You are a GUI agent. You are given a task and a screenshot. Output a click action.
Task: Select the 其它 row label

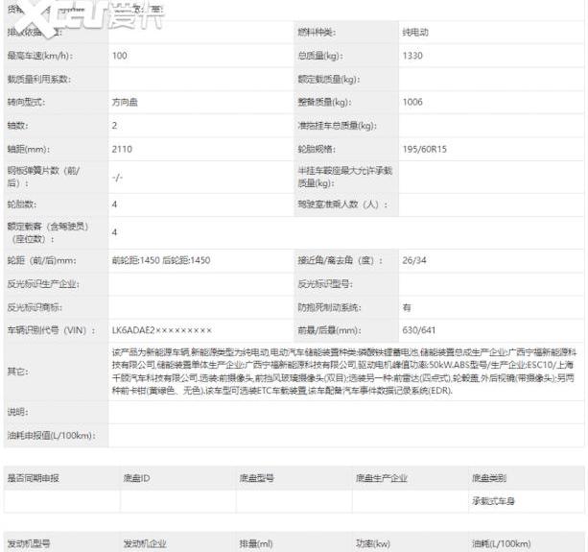click(x=17, y=372)
